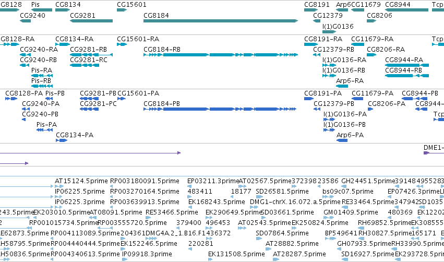Click the Arp6-RA transcript label
Image resolution: width=444 pixels, height=262 pixels.
coord(350,81)
